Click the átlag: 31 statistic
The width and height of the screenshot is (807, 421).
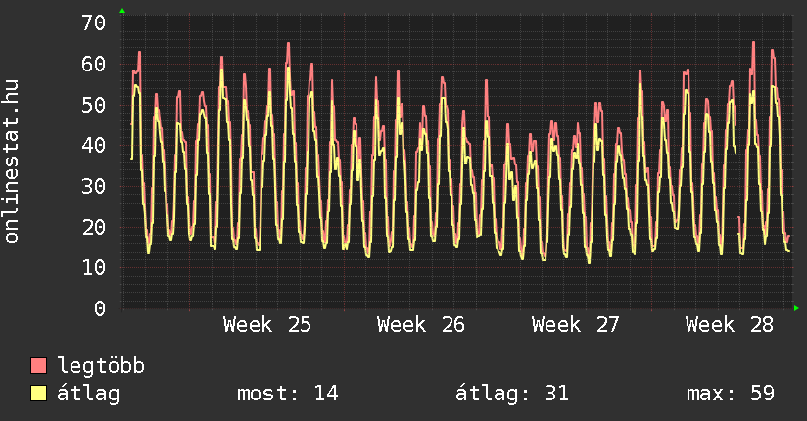tap(512, 394)
